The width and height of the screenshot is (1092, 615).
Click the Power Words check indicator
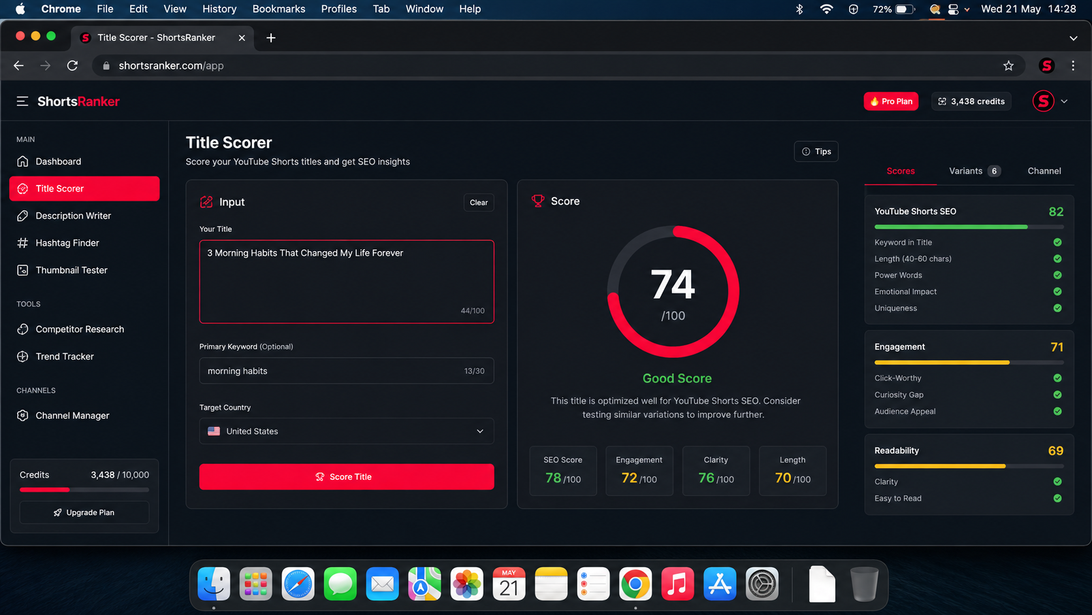(1057, 275)
